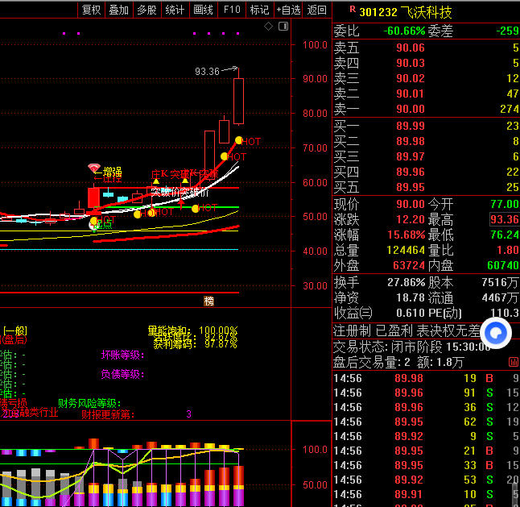This screenshot has height=507, width=520.
Task: Click the small red icon beside 盘后交易量
Action: coord(513,363)
